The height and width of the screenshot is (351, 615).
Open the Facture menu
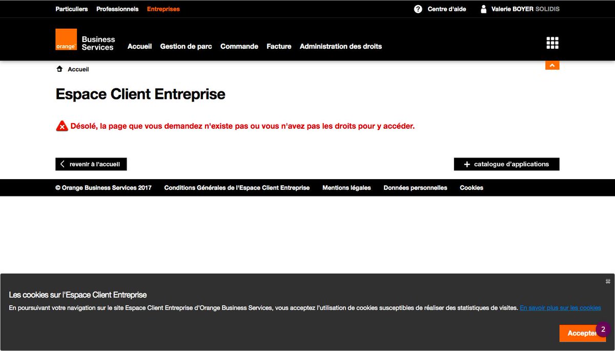coord(279,46)
